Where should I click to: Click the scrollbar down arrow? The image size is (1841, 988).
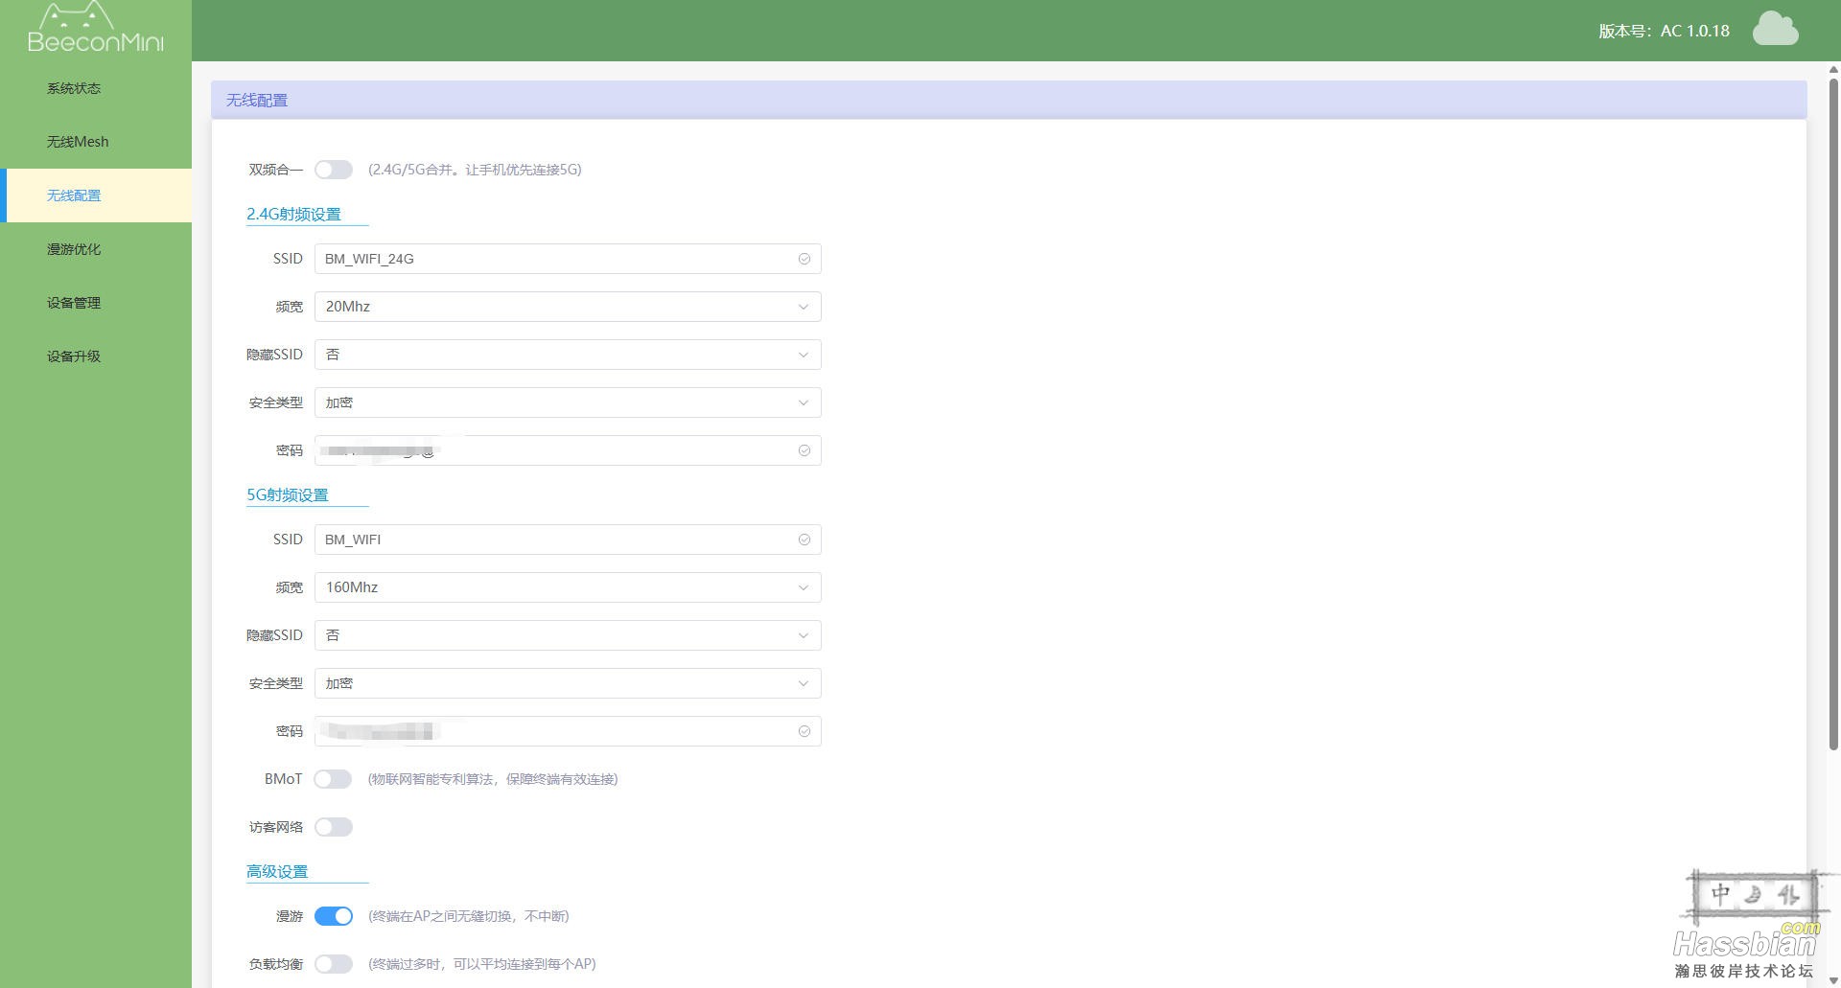pyautogui.click(x=1833, y=979)
